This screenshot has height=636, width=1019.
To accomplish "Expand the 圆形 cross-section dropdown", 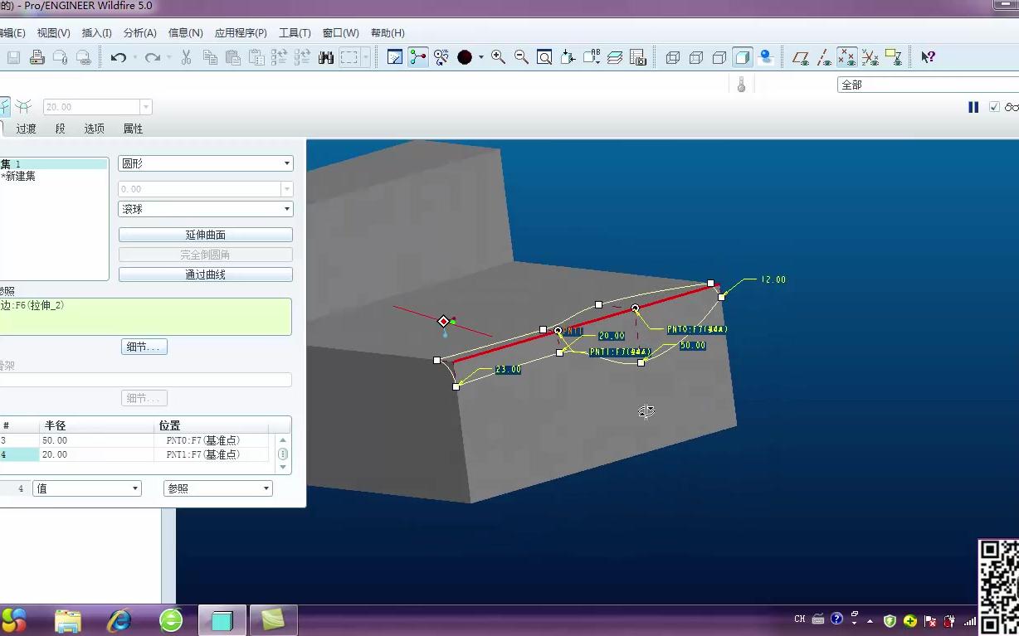I will tap(287, 163).
